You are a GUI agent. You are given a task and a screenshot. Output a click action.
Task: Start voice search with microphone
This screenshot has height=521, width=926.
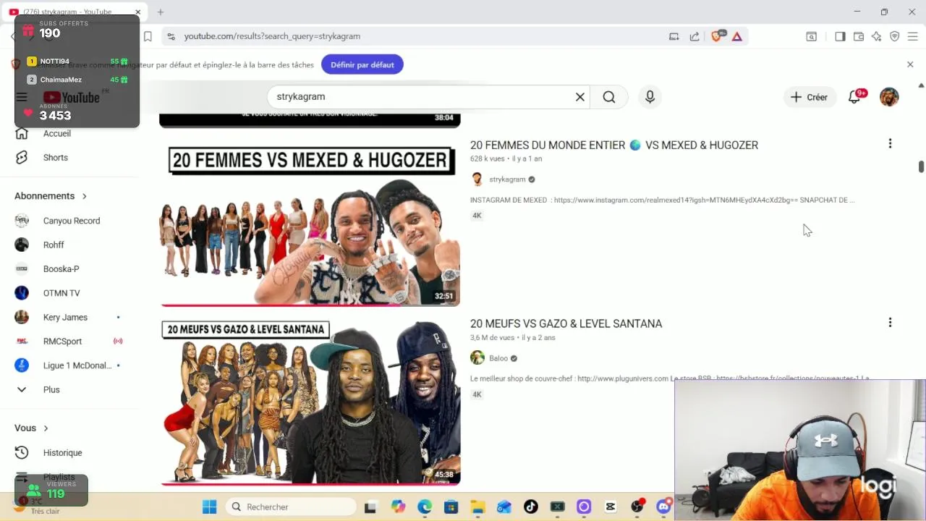[x=650, y=97]
